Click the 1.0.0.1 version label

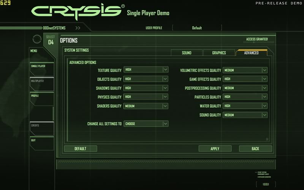click(x=266, y=184)
